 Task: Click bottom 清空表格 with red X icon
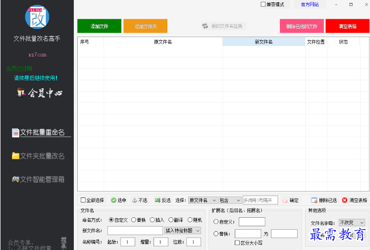click(x=355, y=200)
